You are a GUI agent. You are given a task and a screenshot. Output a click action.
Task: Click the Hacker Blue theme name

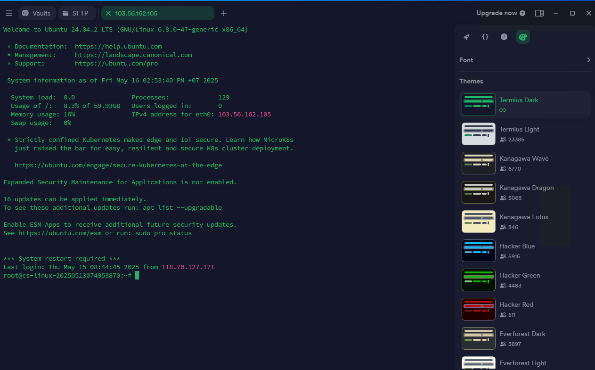(517, 246)
